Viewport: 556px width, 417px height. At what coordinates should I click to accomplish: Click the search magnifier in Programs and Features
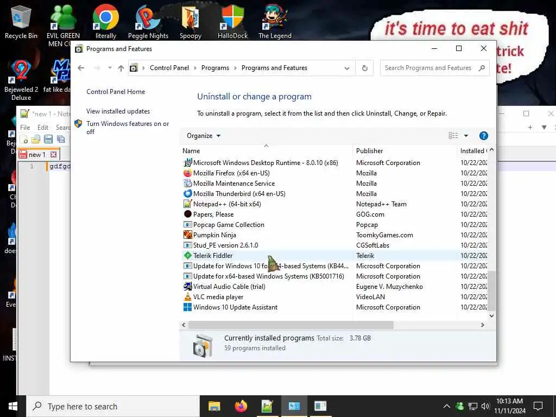click(482, 68)
